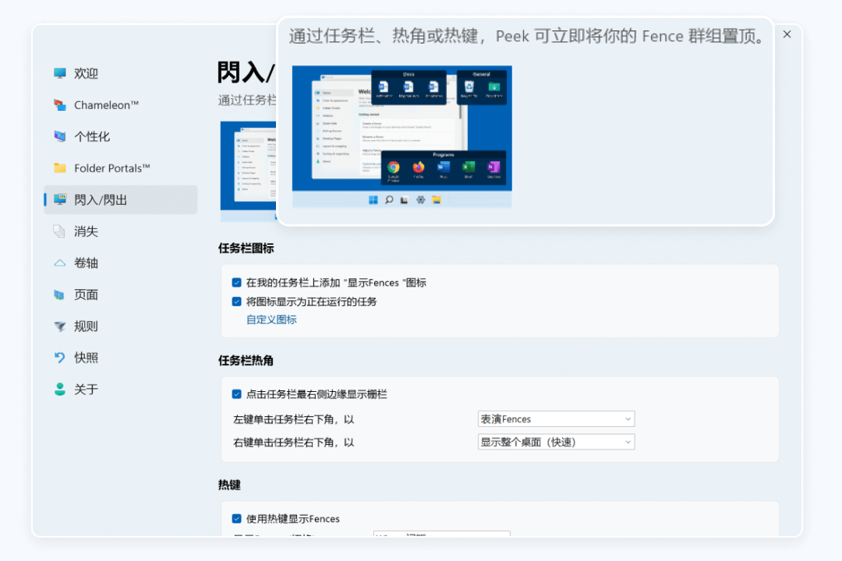The image size is (842, 561).
Task: Click the 个性化 icon in sidebar
Action: click(60, 136)
